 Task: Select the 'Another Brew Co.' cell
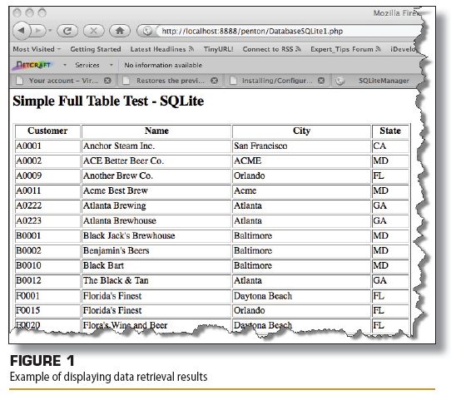pos(156,176)
